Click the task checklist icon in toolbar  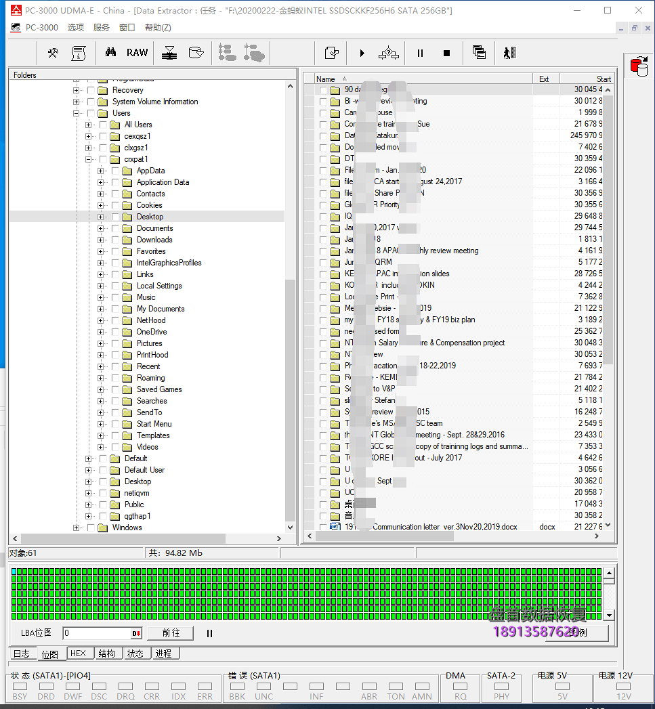(x=332, y=53)
